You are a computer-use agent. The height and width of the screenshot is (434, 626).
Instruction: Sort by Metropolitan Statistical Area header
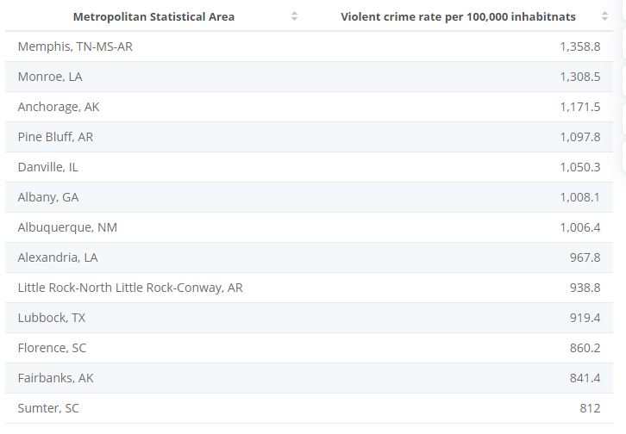point(153,16)
